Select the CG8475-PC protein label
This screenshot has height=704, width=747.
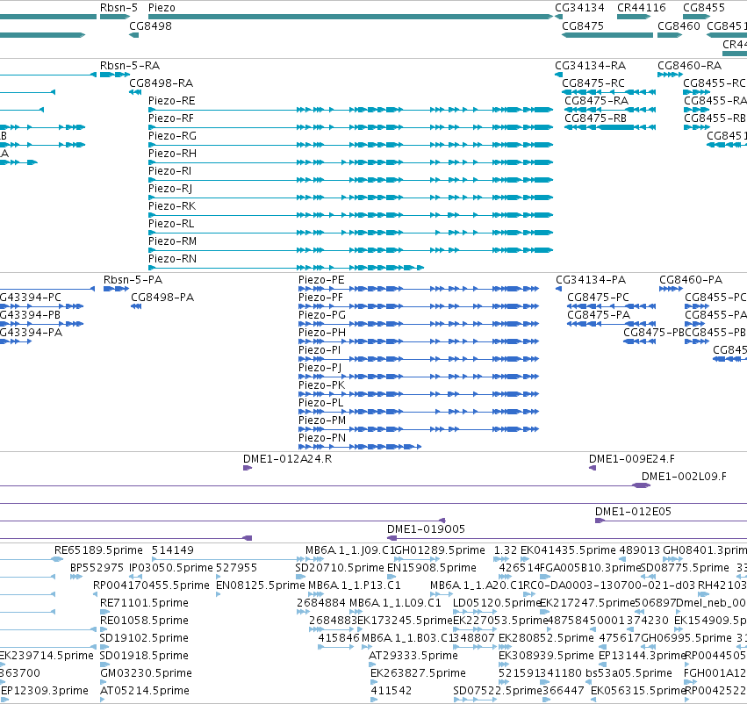pyautogui.click(x=598, y=298)
